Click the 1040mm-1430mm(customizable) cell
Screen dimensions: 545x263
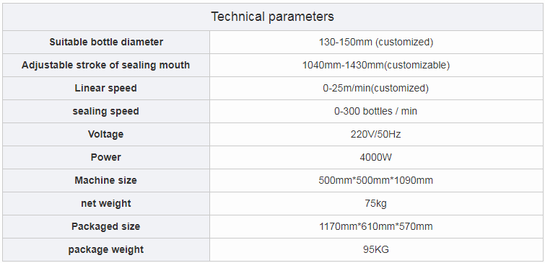coord(376,65)
